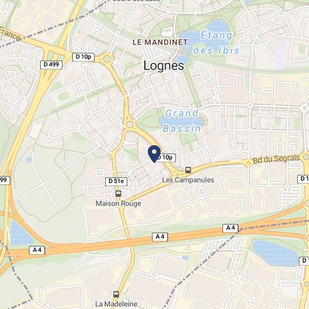This screenshot has height=309, width=309.
Task: Open the La Madeleine stop label
Action: (x=116, y=304)
